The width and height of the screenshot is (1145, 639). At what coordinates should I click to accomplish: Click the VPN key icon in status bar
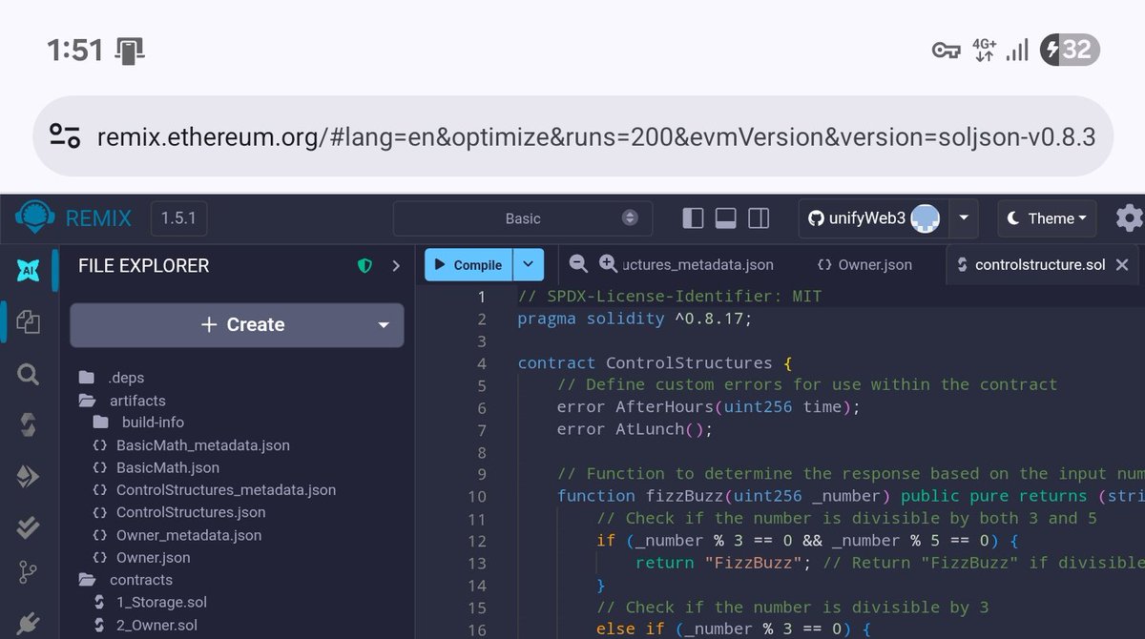[946, 51]
